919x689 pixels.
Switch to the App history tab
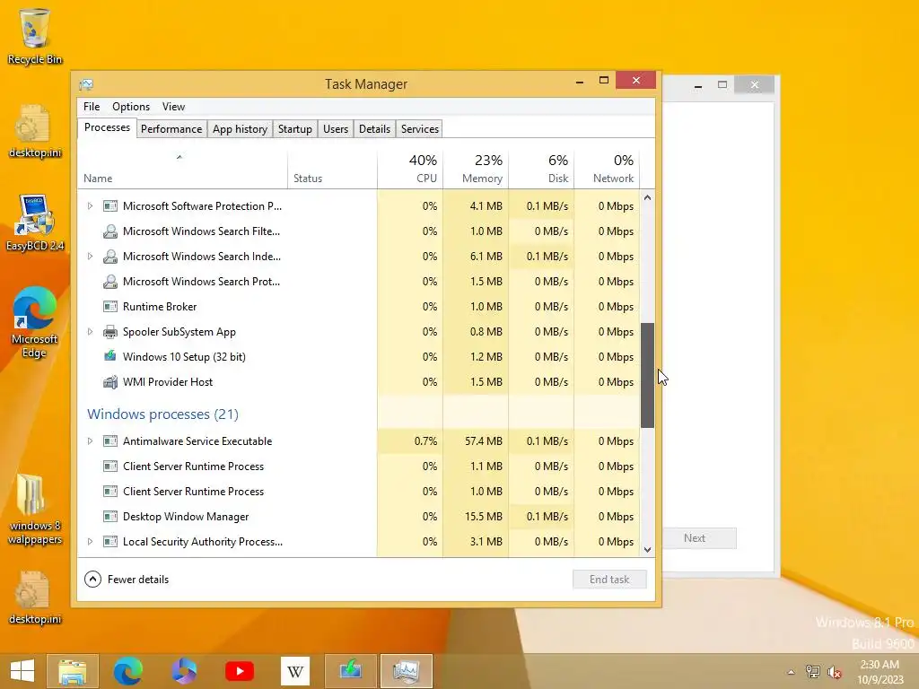pyautogui.click(x=240, y=129)
